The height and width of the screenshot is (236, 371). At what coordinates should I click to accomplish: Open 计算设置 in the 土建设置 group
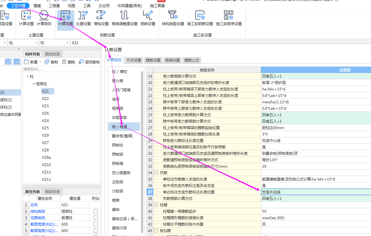[x=26, y=18]
